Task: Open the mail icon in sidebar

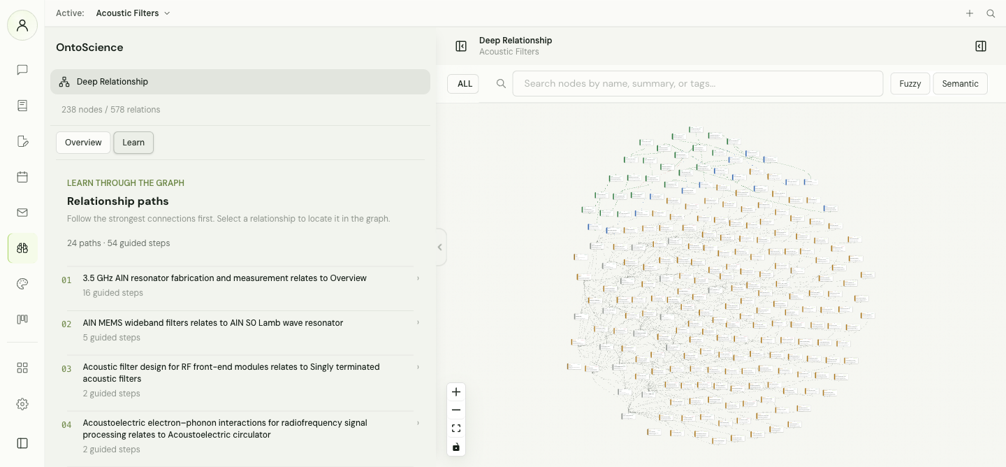Action: (22, 213)
